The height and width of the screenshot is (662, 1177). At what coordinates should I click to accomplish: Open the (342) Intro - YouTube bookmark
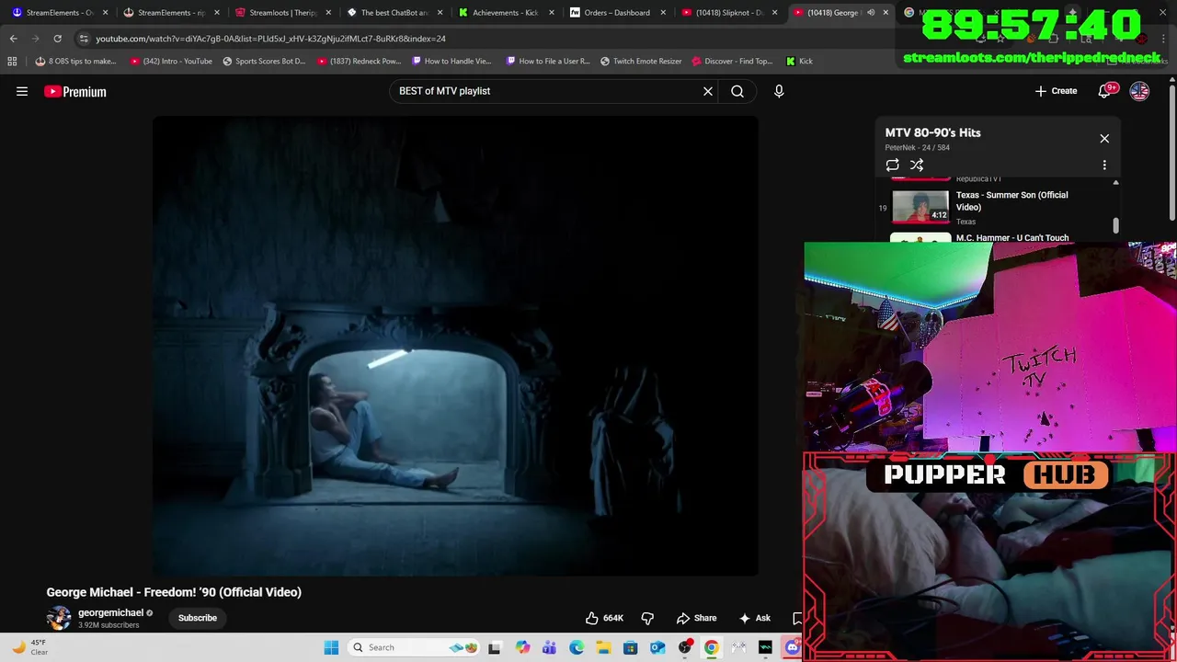pyautogui.click(x=171, y=61)
